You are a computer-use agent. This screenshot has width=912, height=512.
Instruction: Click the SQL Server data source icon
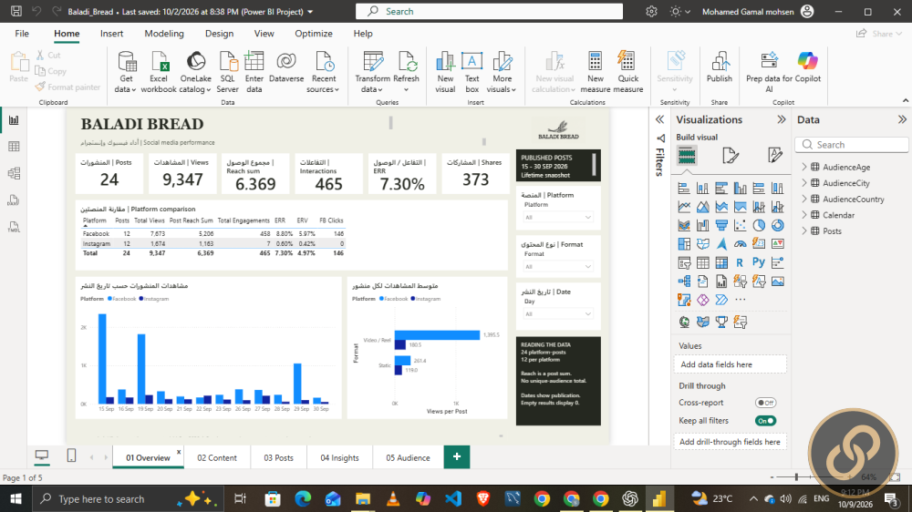pos(227,62)
